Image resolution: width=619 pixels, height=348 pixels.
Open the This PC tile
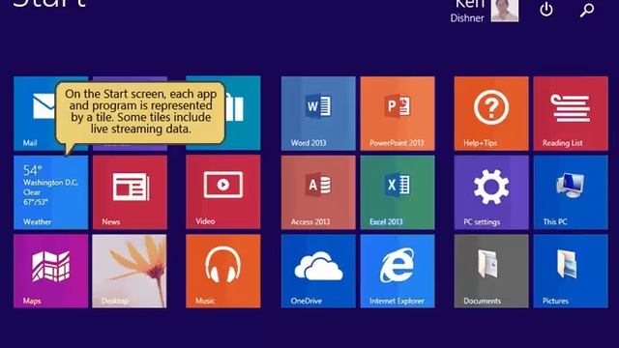point(571,192)
